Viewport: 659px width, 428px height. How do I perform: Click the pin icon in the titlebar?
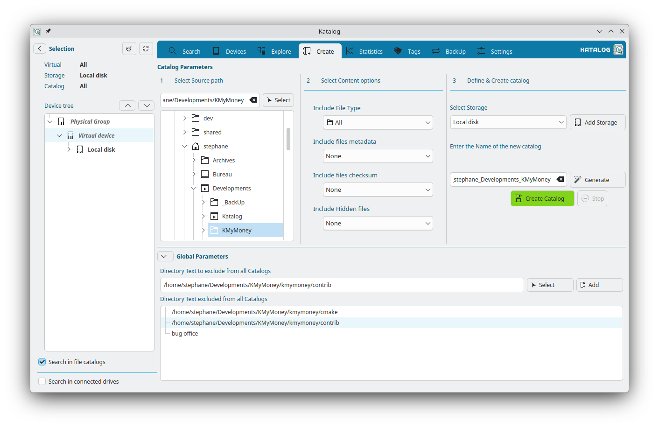point(48,31)
